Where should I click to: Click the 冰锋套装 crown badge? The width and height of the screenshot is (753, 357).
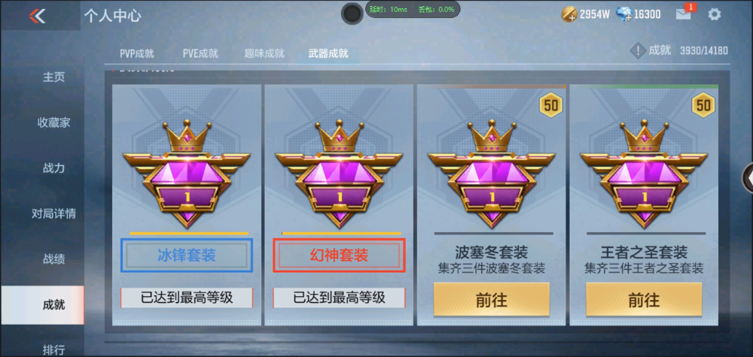click(186, 174)
